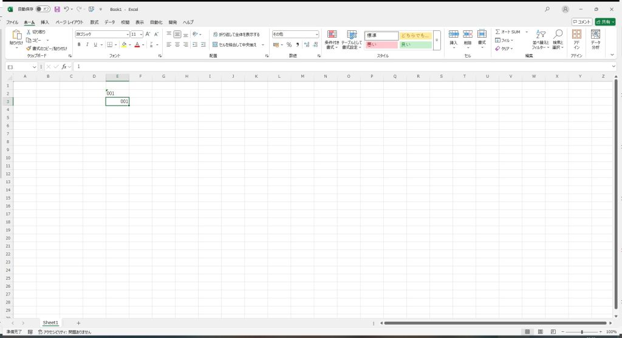The height and width of the screenshot is (338, 622).
Task: Click the increase indent icon
Action: pyautogui.click(x=203, y=45)
